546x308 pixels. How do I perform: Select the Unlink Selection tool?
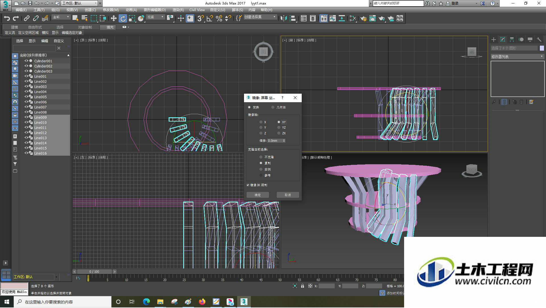pos(36,19)
